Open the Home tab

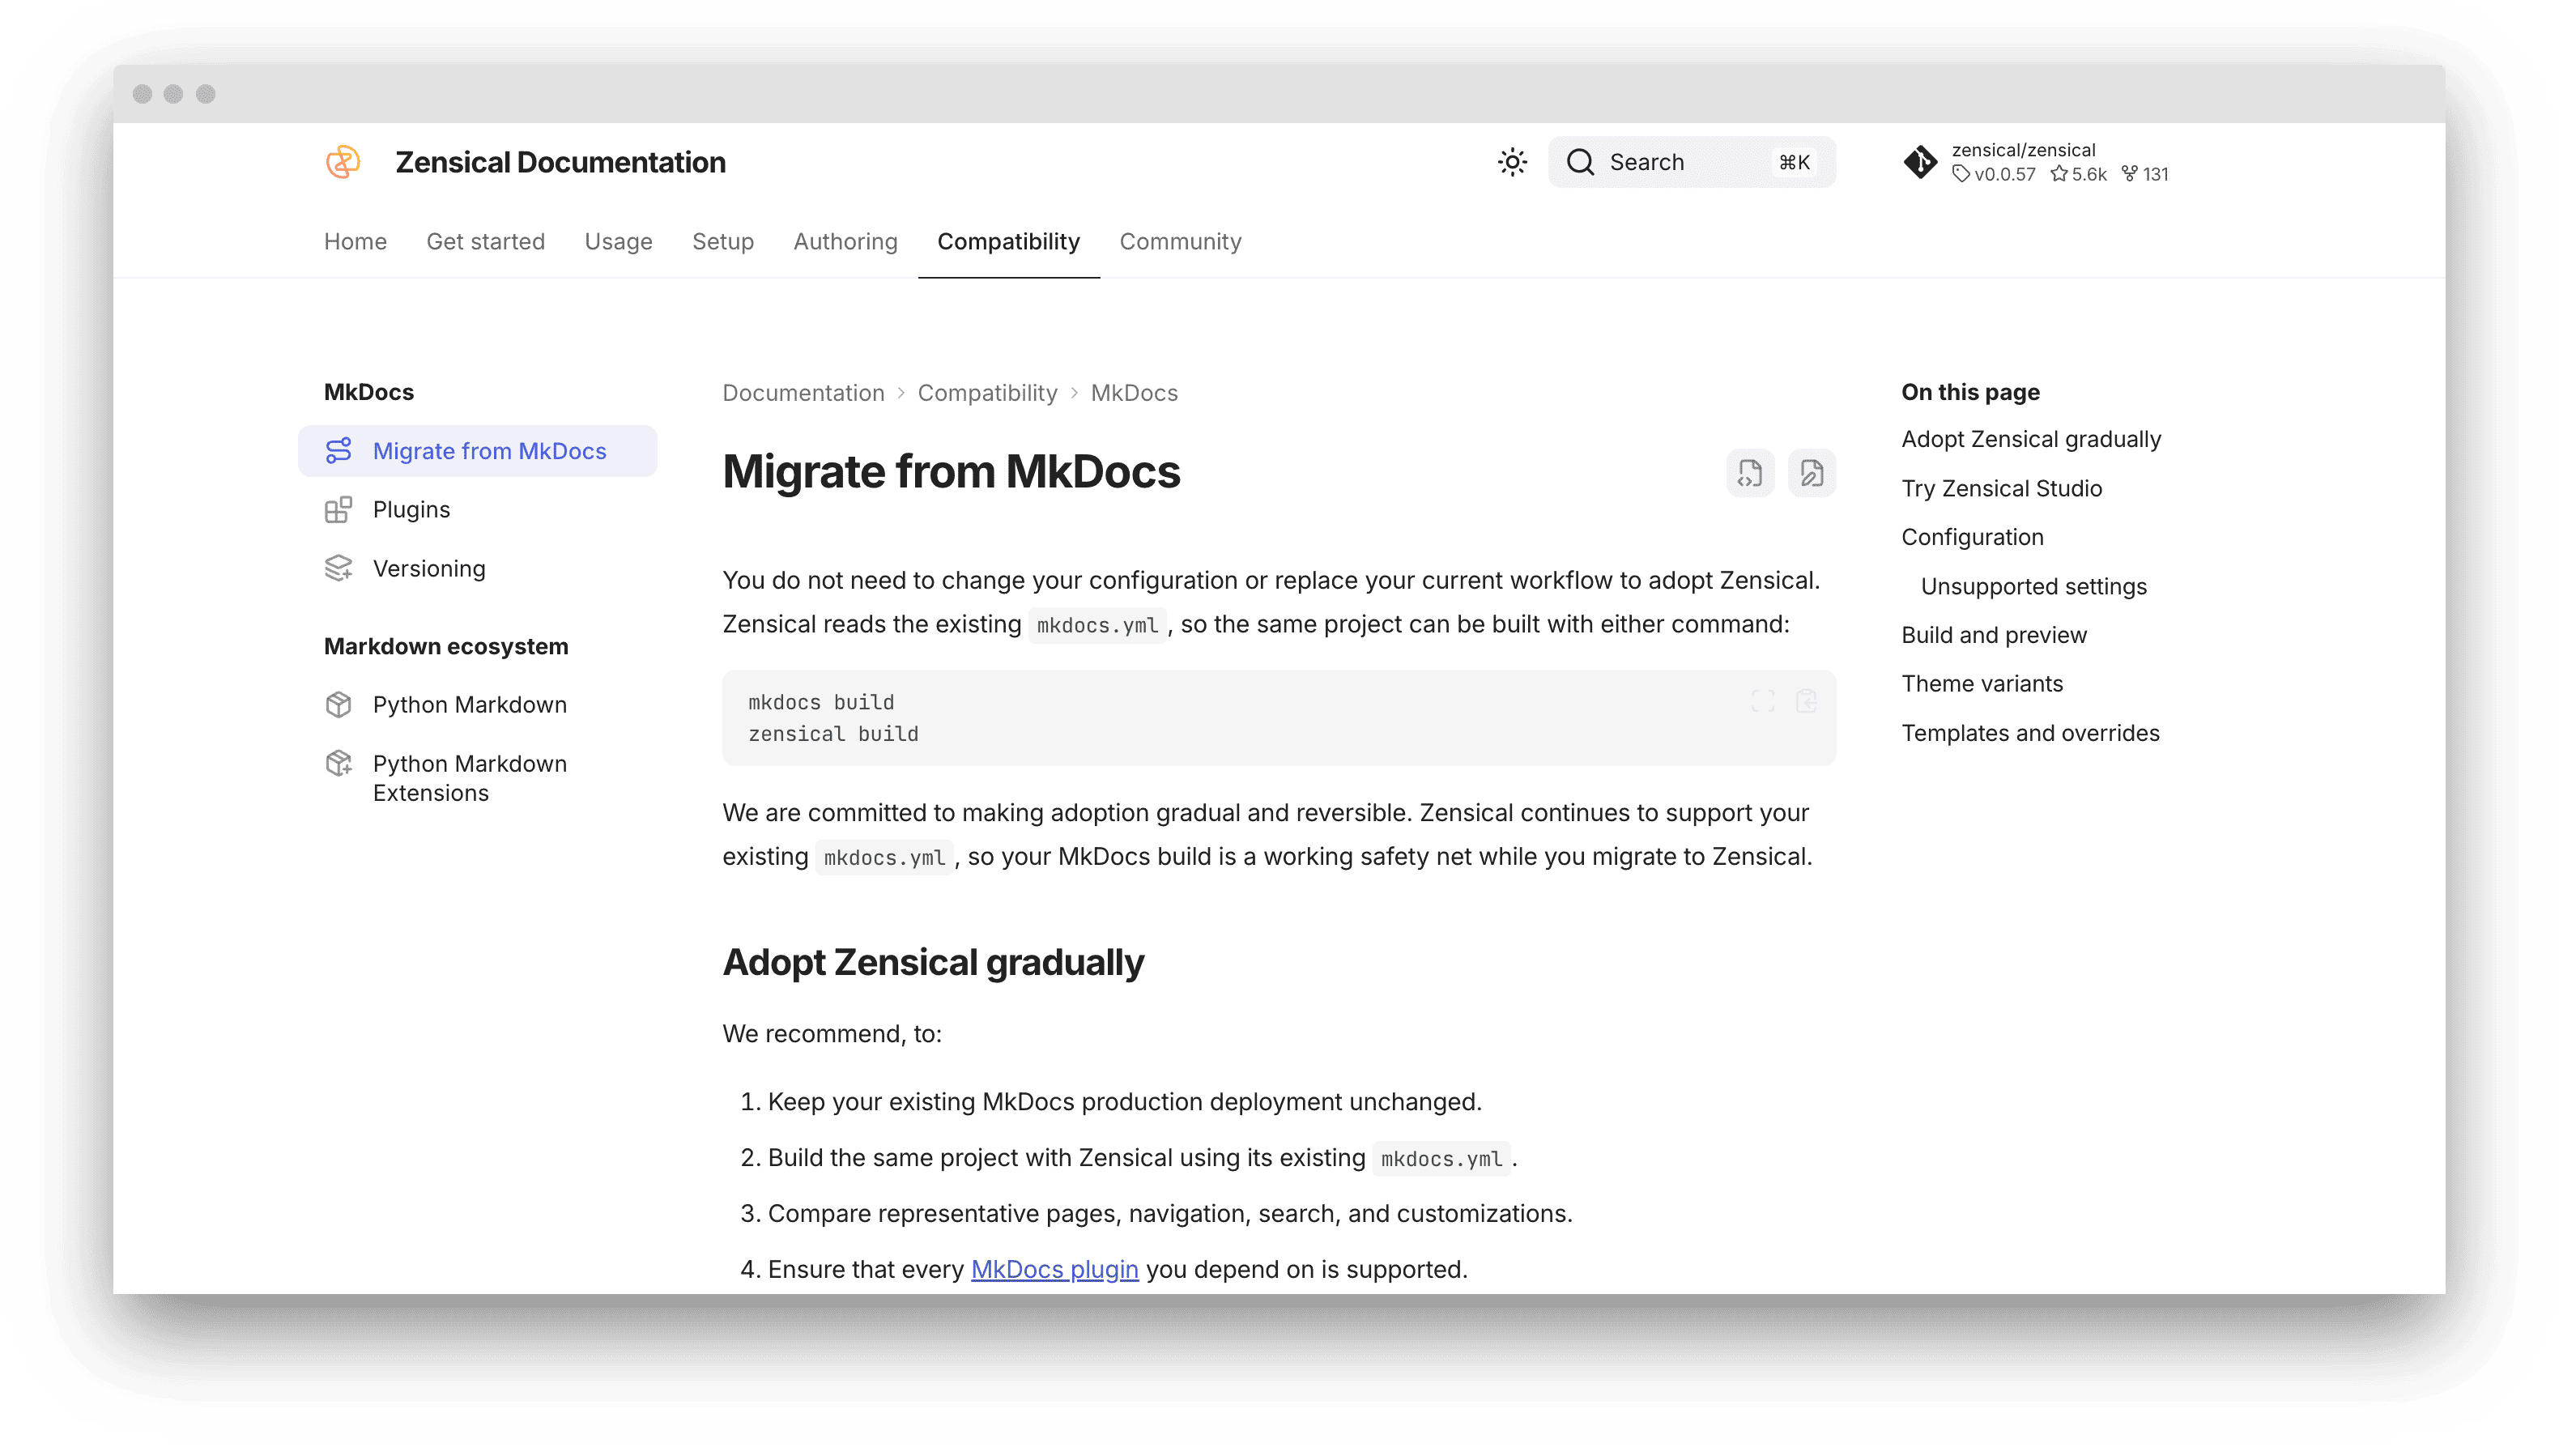point(355,241)
